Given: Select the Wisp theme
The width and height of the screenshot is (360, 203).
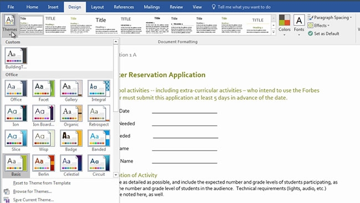Looking at the screenshot, I should (x=43, y=140).
